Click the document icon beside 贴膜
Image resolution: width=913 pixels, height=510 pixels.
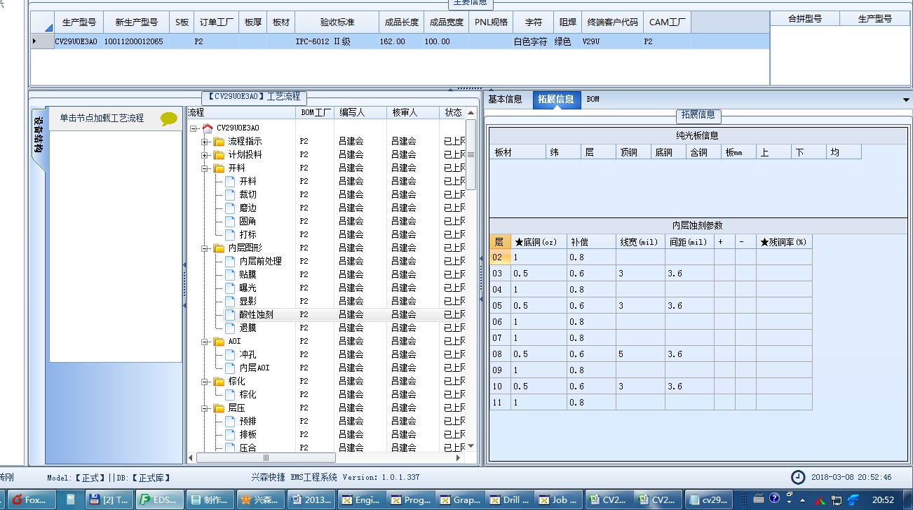tap(230, 275)
